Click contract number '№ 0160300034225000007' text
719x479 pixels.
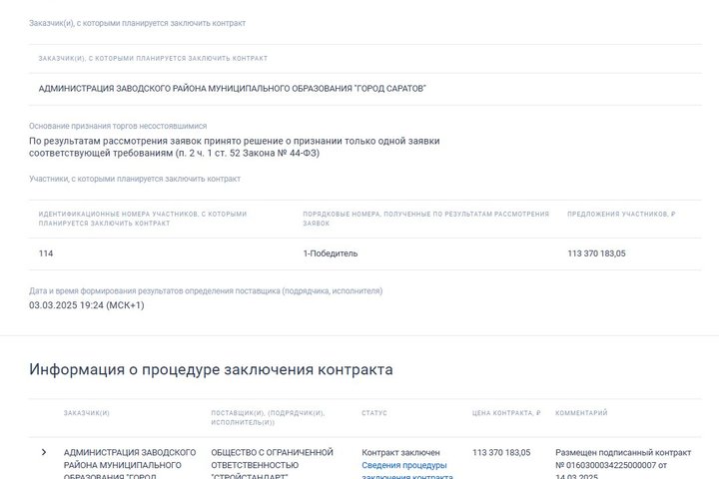605,465
